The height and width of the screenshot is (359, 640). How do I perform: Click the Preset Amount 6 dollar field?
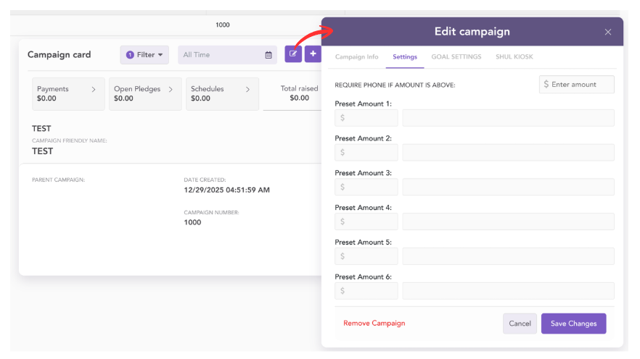point(366,291)
